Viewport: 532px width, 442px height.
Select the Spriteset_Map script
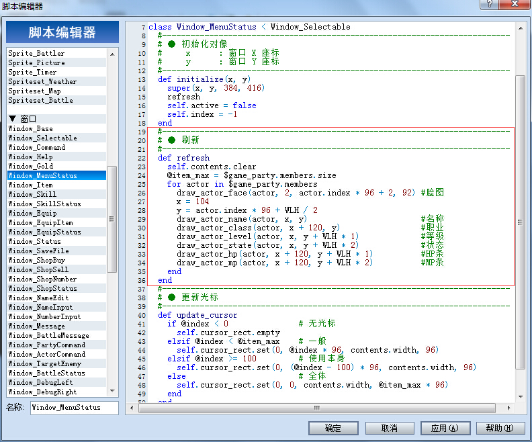pyautogui.click(x=56, y=91)
